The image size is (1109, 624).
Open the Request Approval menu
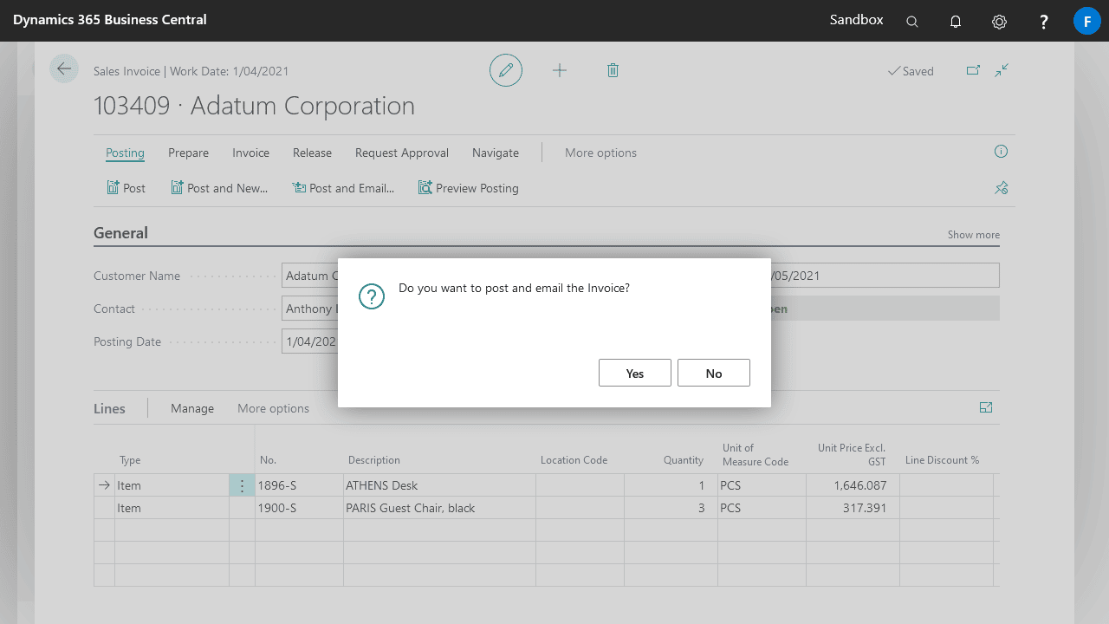coord(402,153)
